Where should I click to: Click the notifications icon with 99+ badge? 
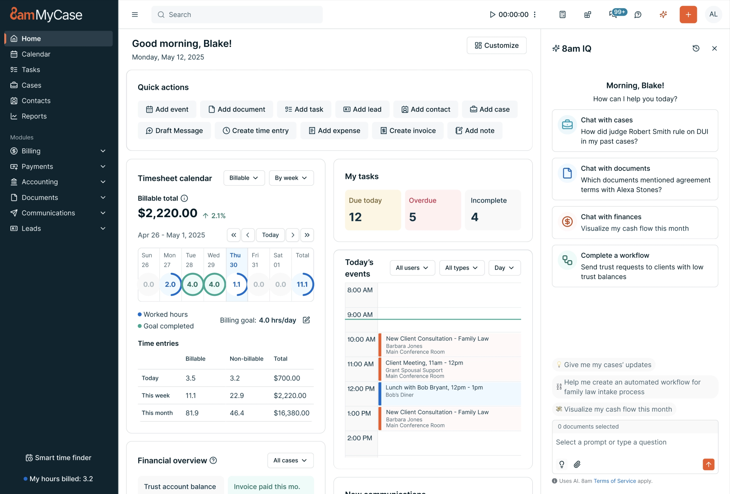pos(614,14)
